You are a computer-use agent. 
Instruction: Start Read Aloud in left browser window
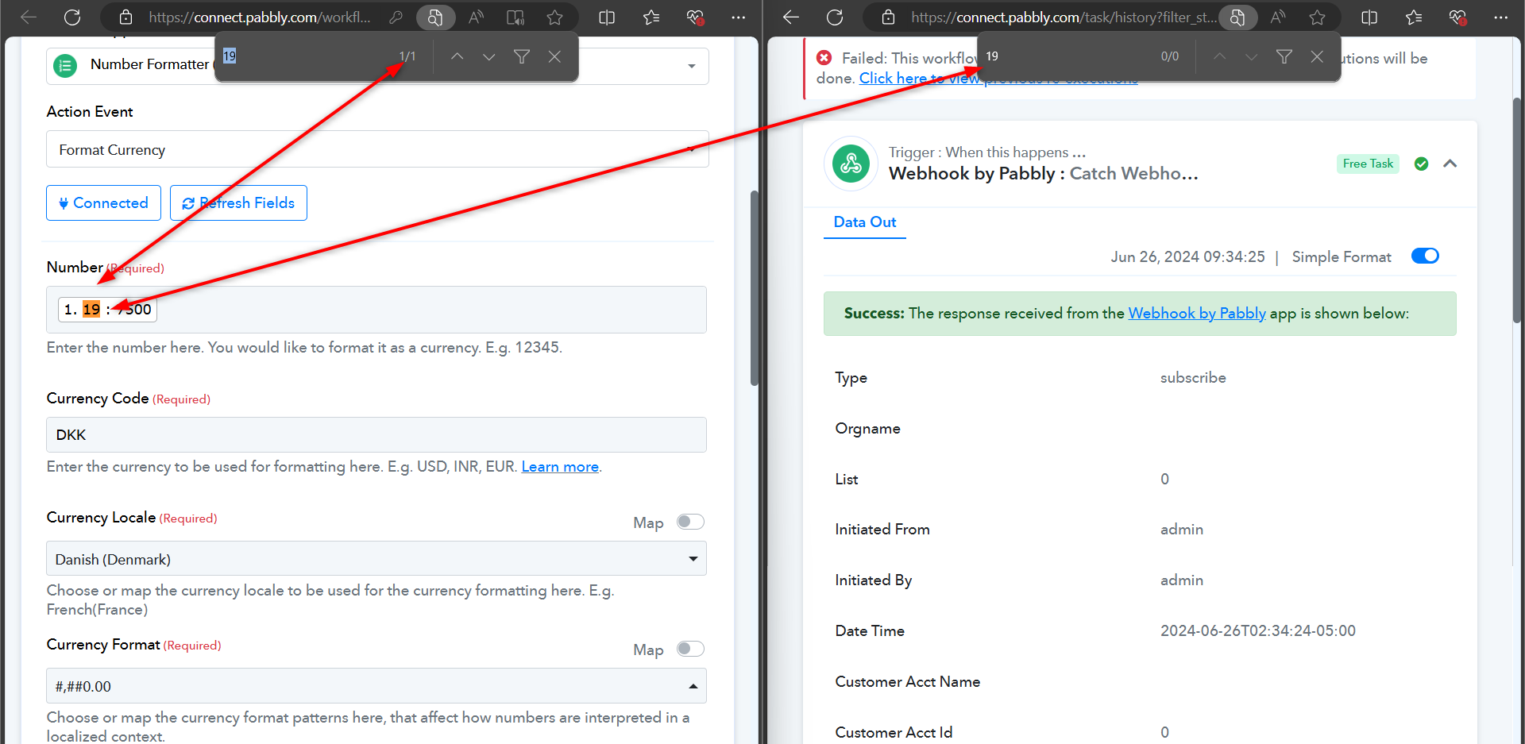[477, 17]
